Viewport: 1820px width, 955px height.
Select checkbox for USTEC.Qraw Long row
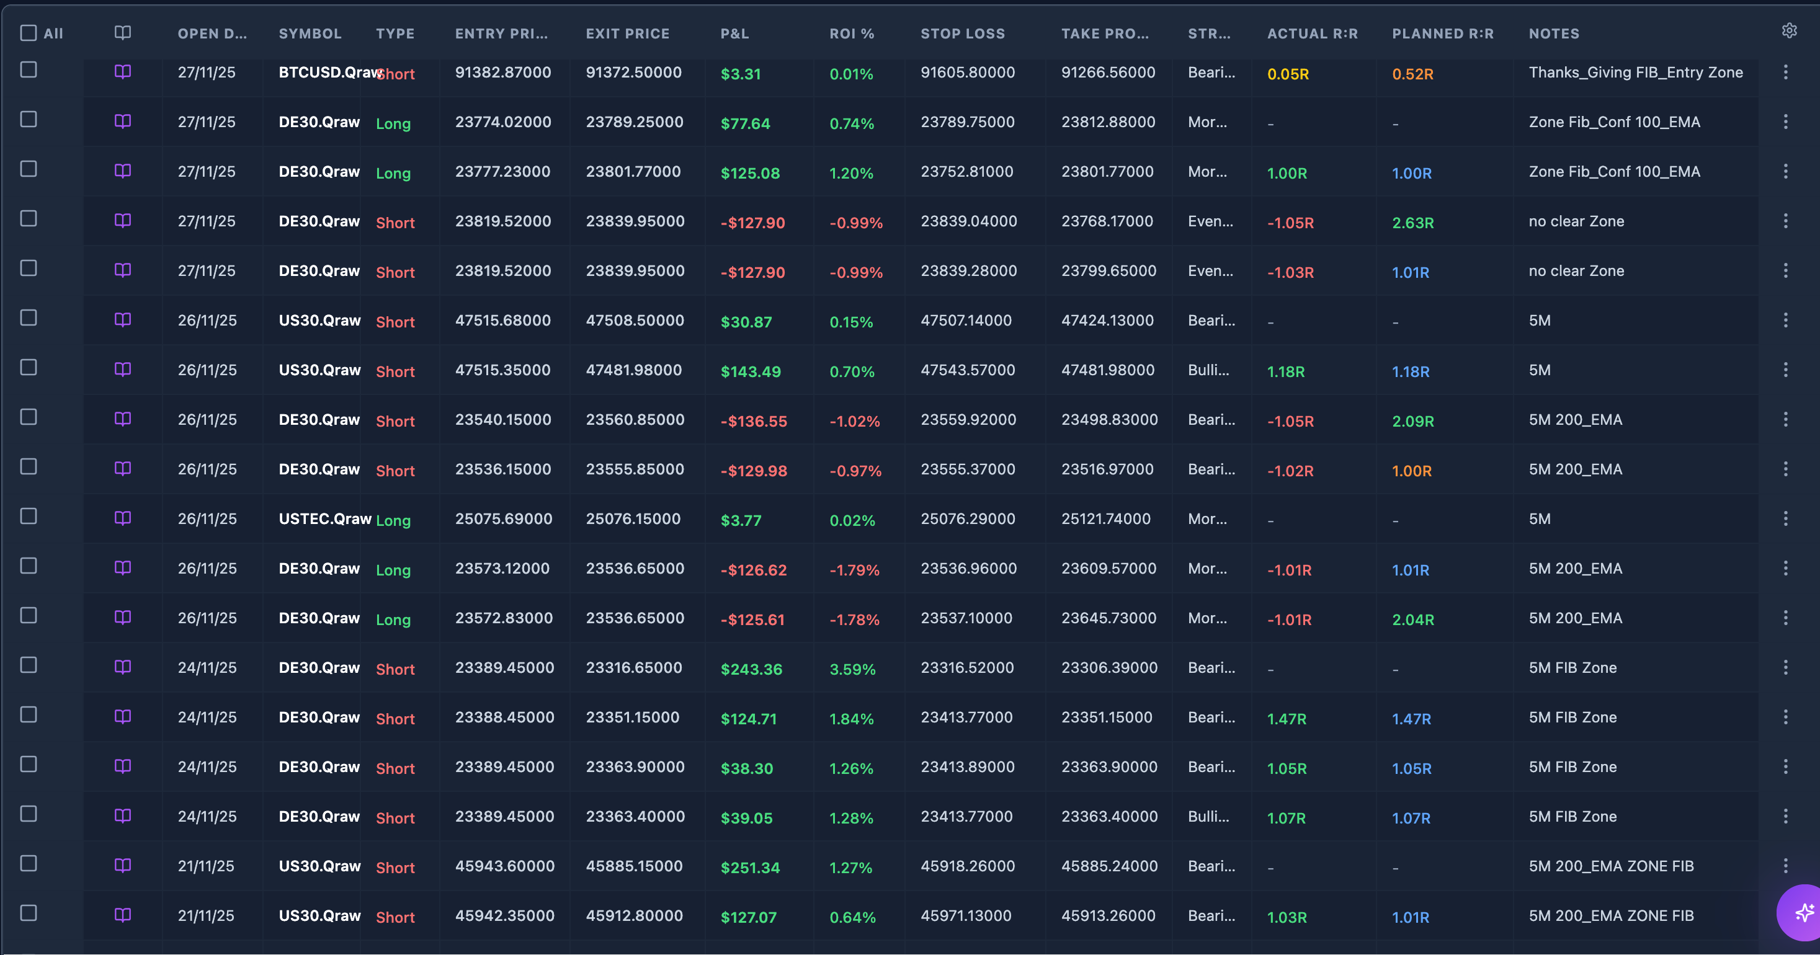tap(29, 517)
